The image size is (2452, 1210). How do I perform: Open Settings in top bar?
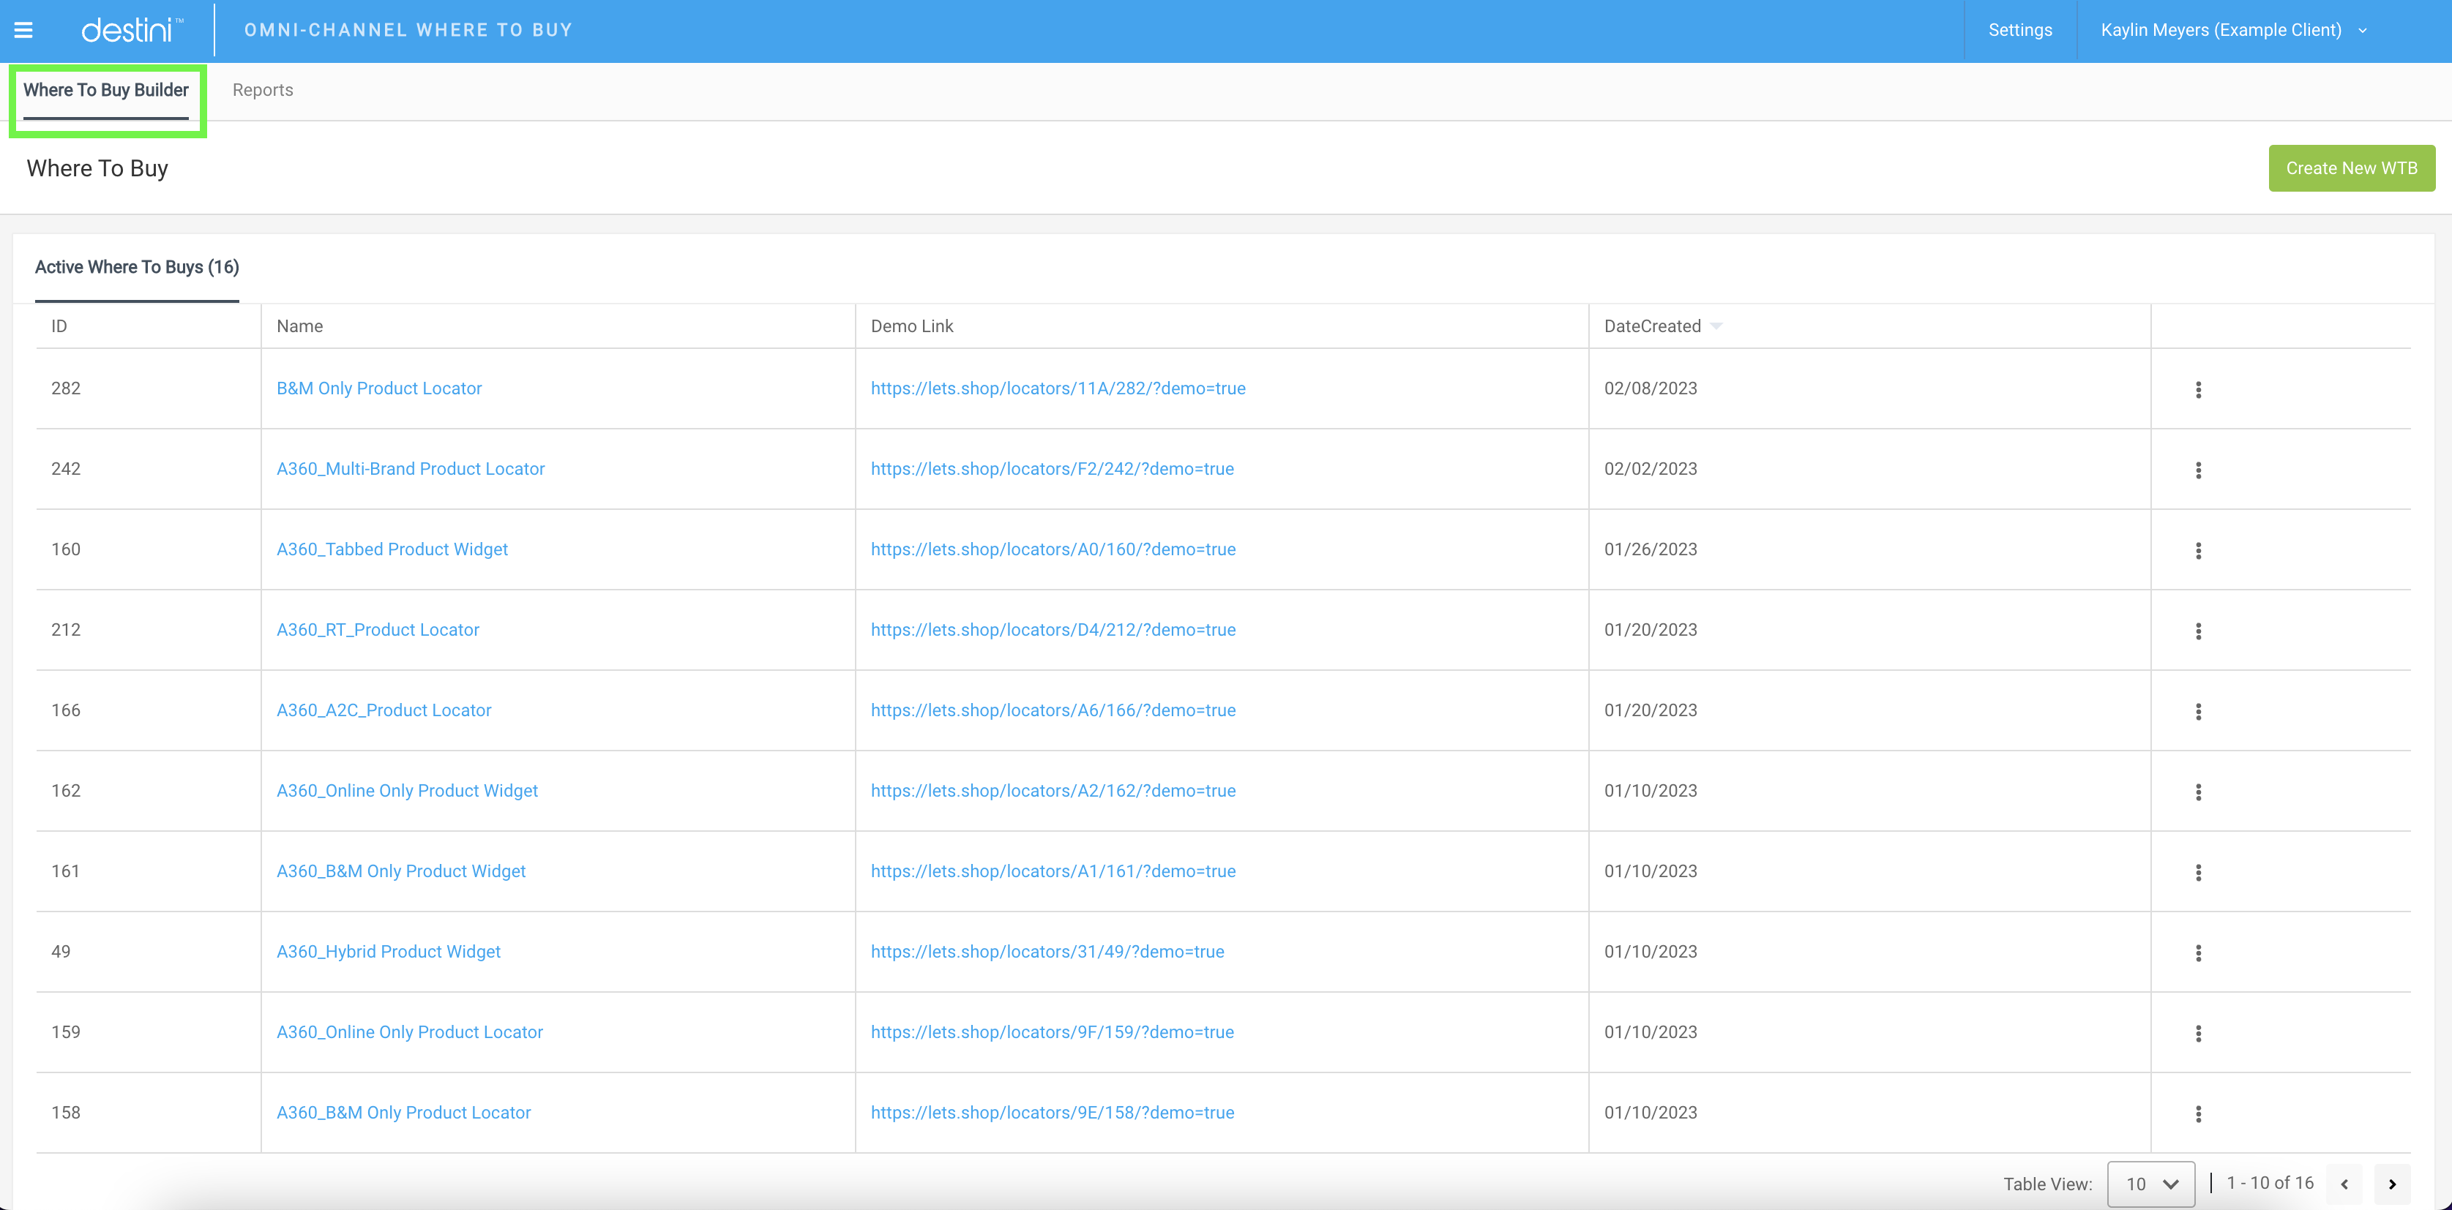point(2020,31)
